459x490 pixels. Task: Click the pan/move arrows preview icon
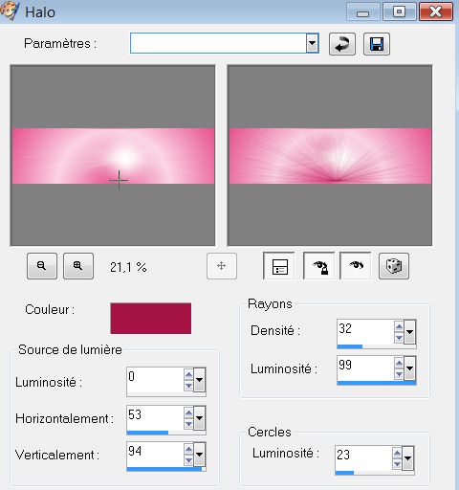pyautogui.click(x=222, y=266)
